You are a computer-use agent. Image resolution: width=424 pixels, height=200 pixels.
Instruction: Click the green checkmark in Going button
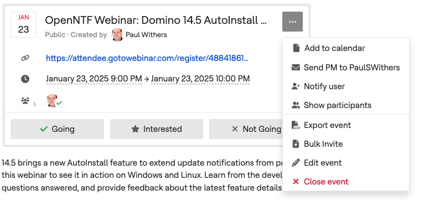(x=44, y=129)
